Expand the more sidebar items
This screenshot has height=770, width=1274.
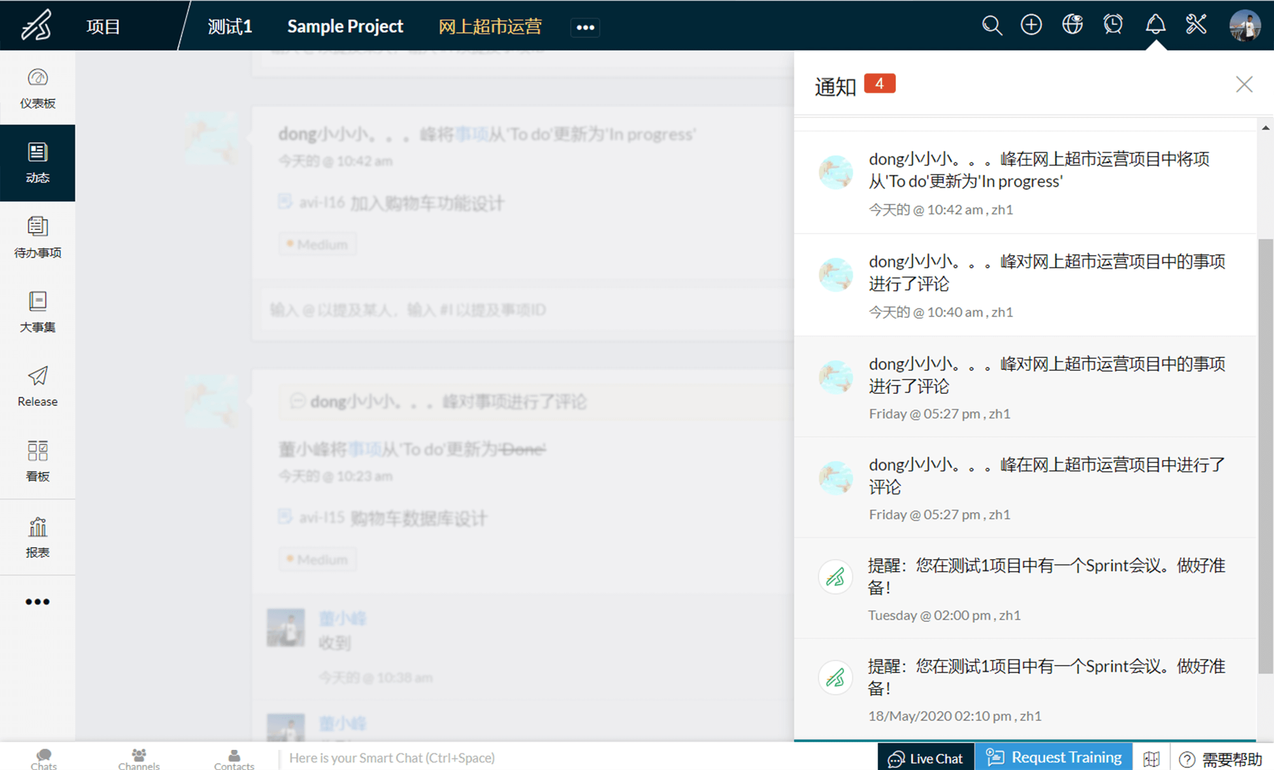pos(36,600)
